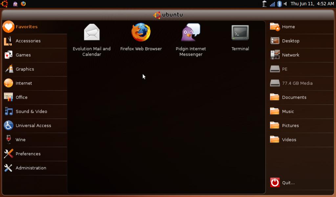This screenshot has height=197, width=336.
Task: Select the Wine glass icon
Action: [8, 139]
